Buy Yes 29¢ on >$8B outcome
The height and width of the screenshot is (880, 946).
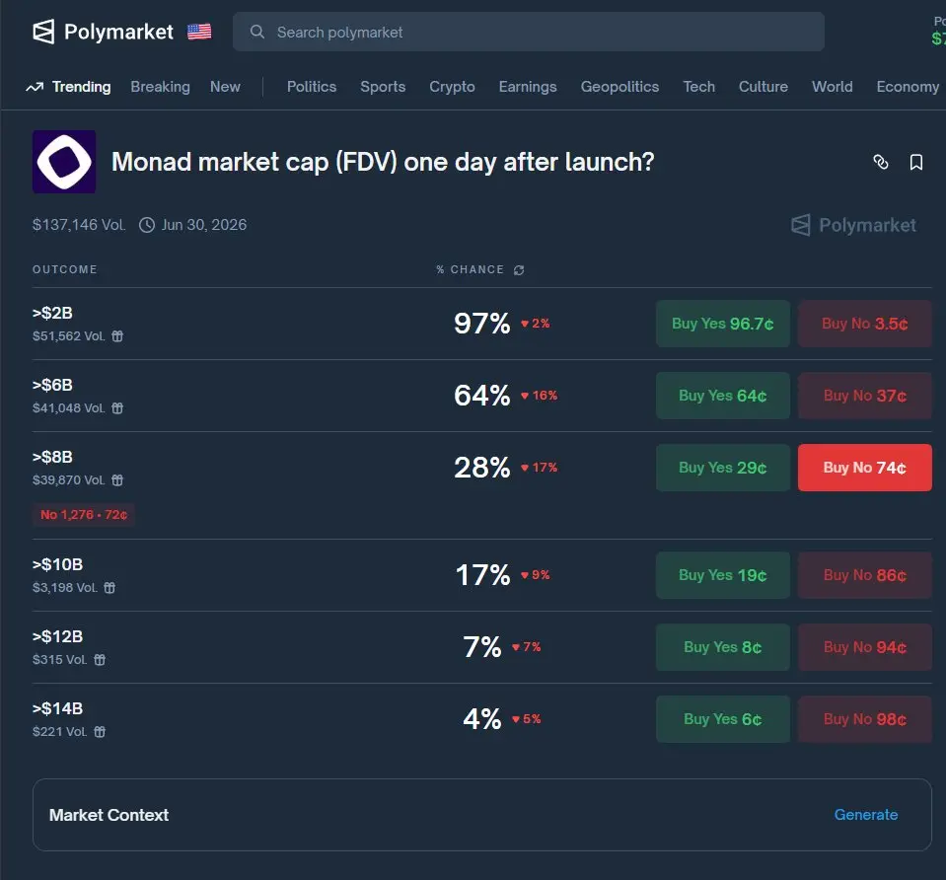[723, 468]
